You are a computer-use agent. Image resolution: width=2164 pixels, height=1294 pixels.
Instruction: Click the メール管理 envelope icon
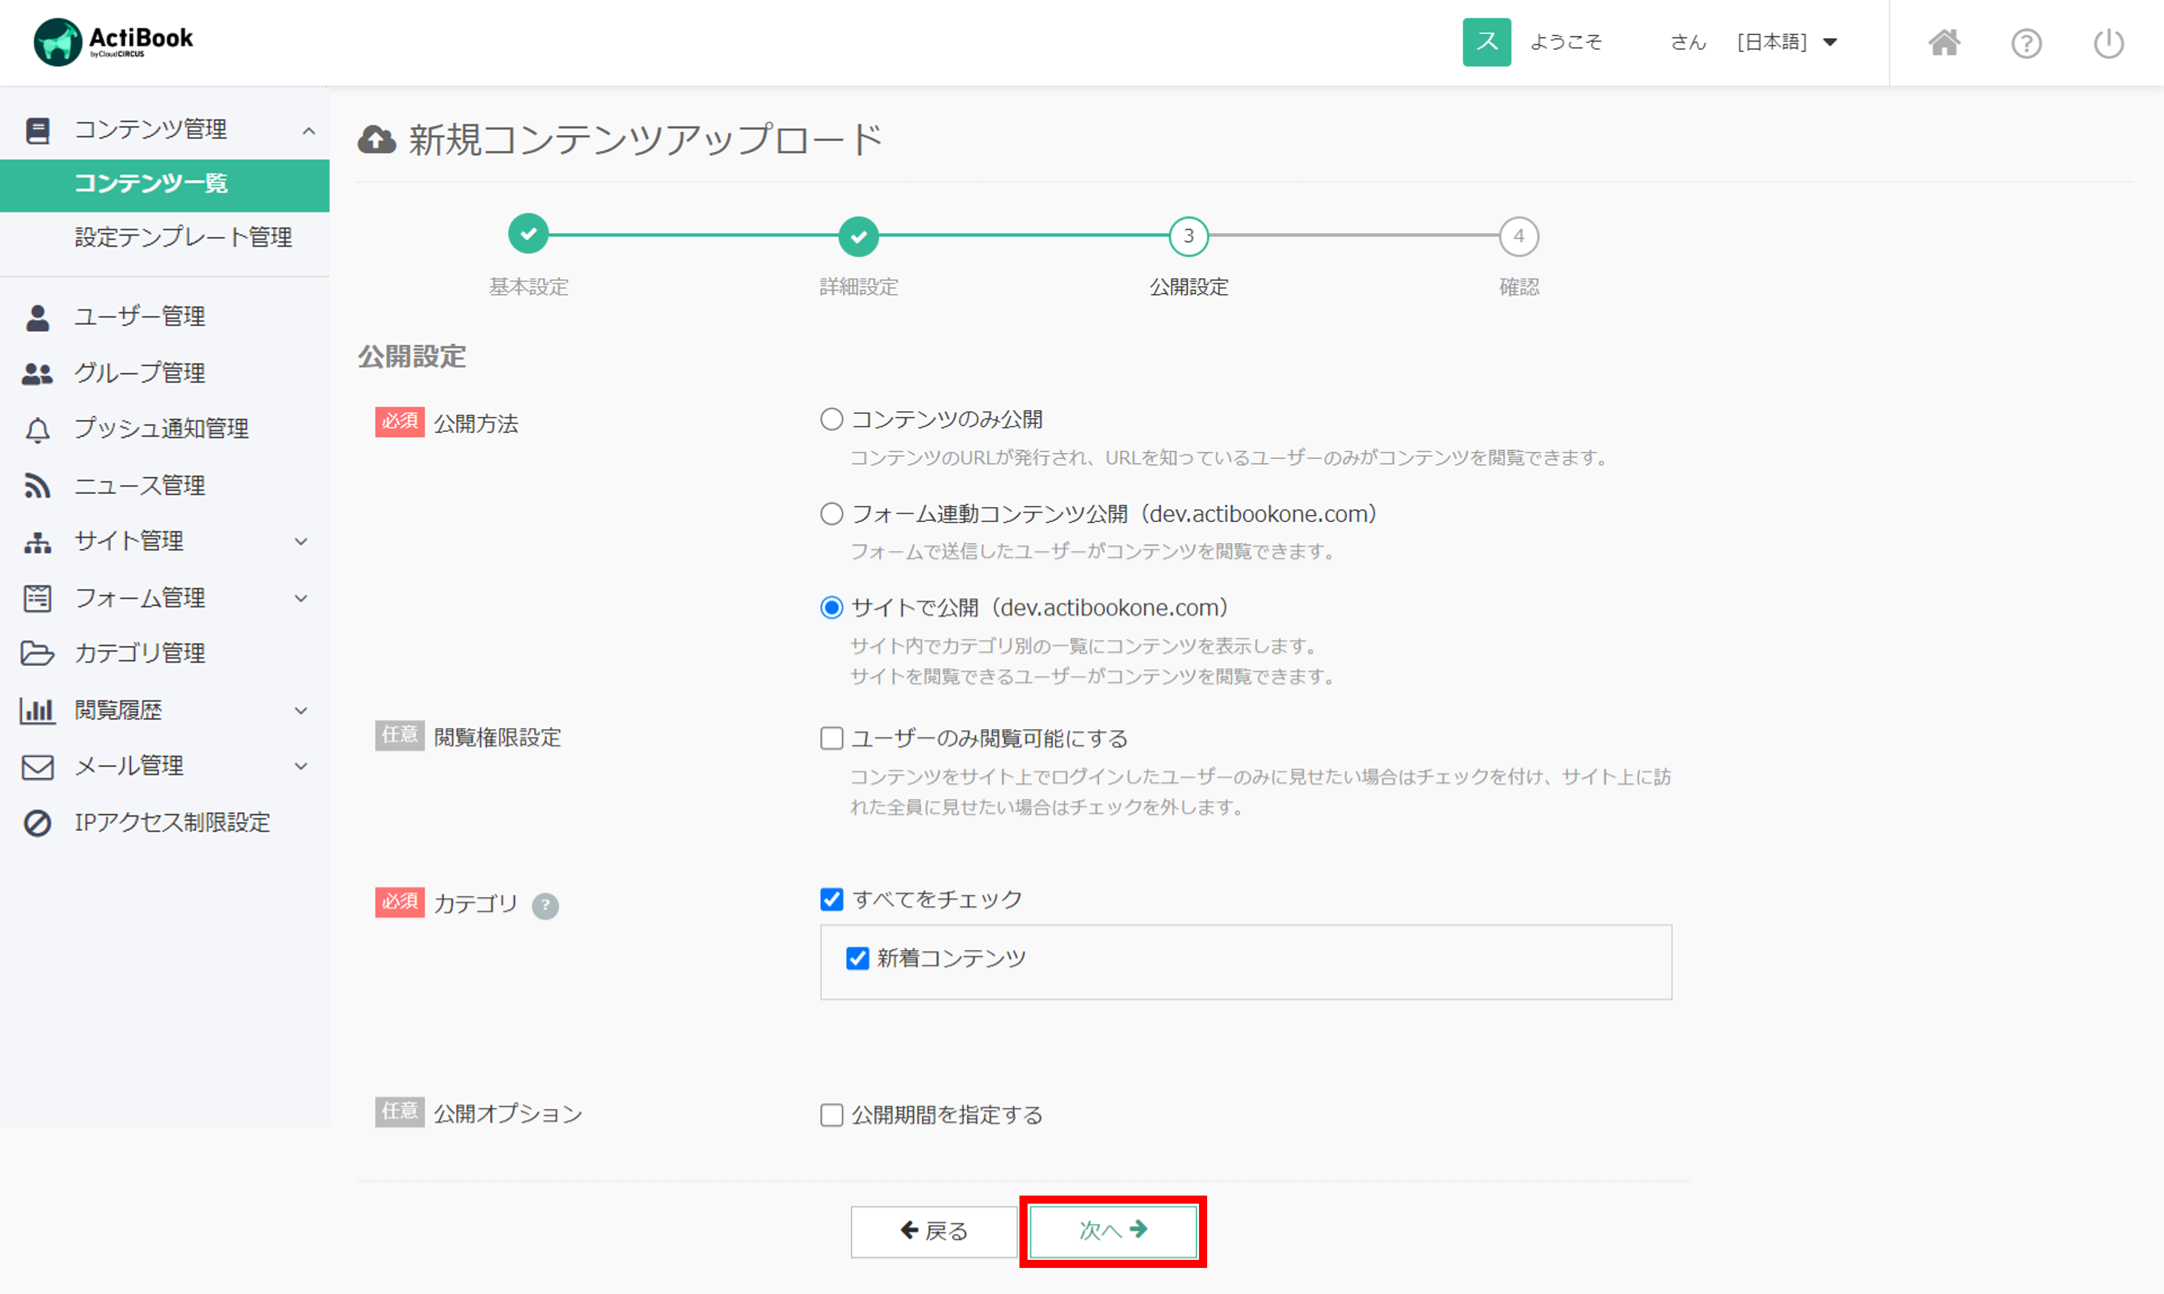tap(38, 767)
